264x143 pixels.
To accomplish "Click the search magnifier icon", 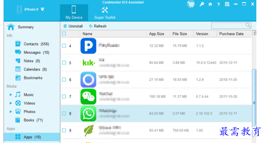I will pos(248,26).
